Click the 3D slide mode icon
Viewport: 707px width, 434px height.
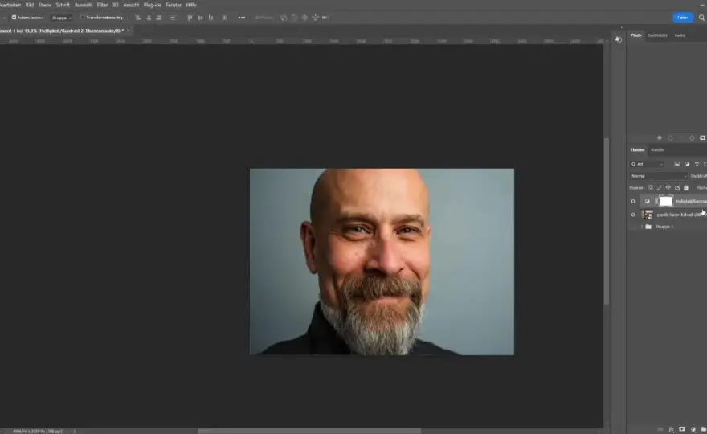click(315, 18)
